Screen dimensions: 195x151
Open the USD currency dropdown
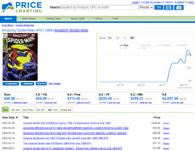[169, 2]
